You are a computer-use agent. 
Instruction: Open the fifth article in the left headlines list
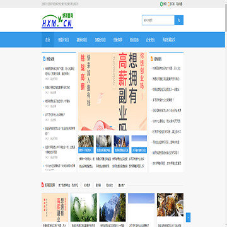tap(60, 131)
